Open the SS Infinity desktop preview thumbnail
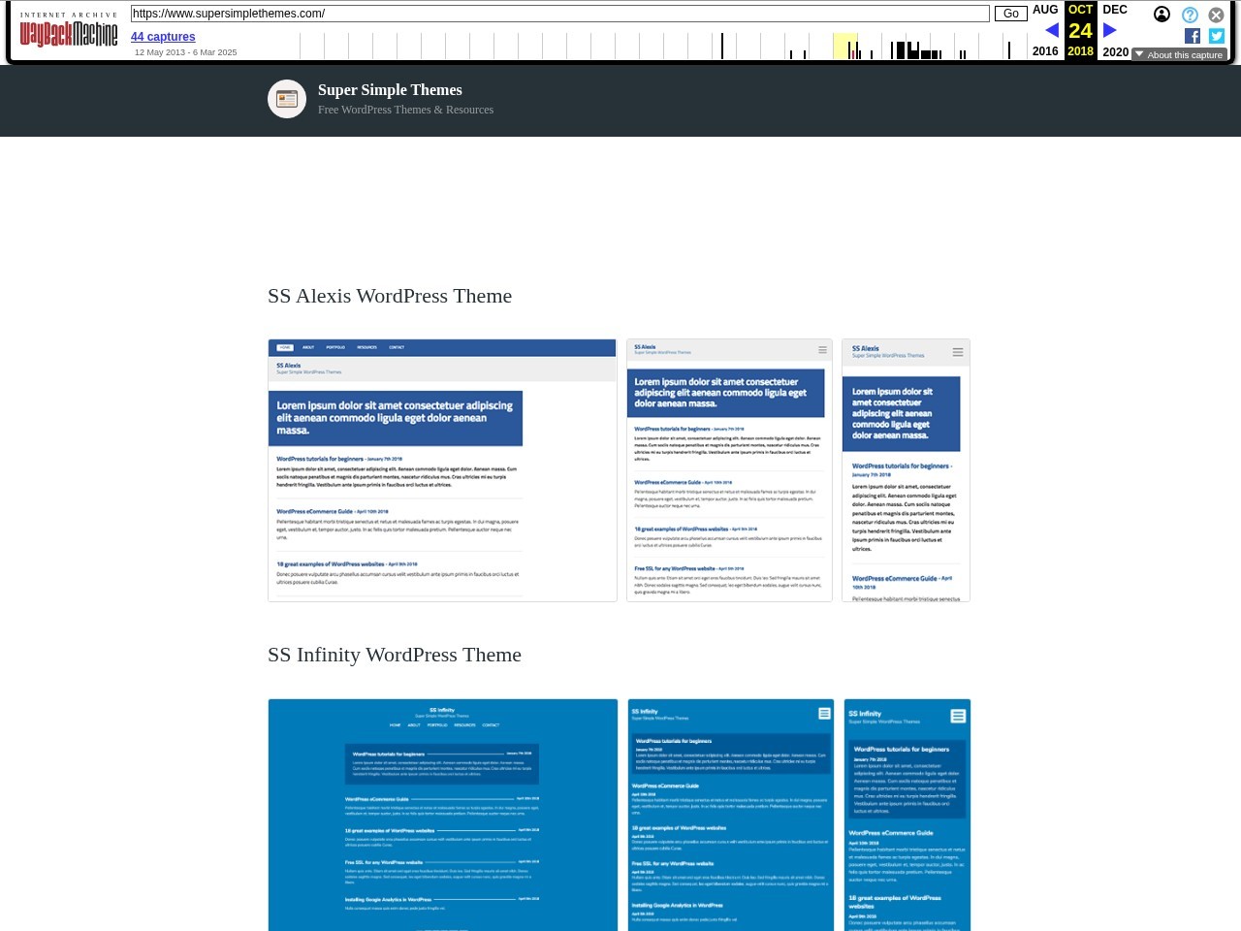This screenshot has height=931, width=1241. 443,815
